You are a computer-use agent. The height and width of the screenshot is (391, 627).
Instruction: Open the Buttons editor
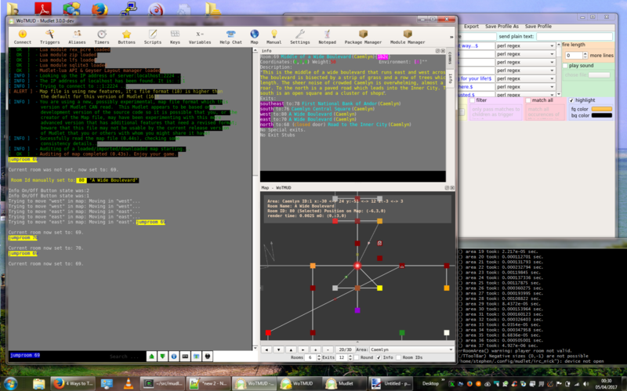click(x=126, y=37)
